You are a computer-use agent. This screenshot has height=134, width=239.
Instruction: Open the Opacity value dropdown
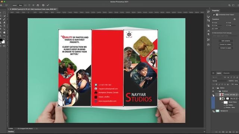click(x=236, y=81)
